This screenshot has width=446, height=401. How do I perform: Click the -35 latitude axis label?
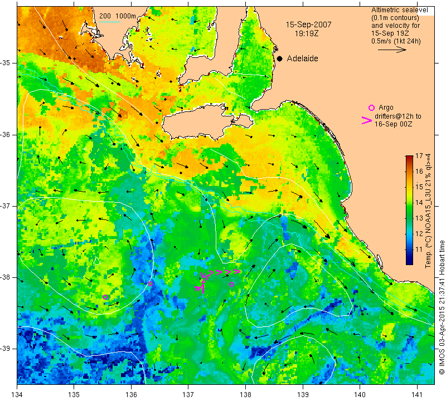pos(6,63)
